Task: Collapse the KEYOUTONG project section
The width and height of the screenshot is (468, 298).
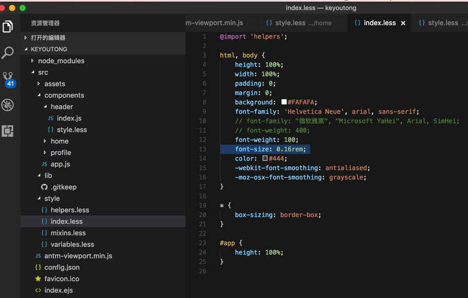Action: click(x=26, y=49)
